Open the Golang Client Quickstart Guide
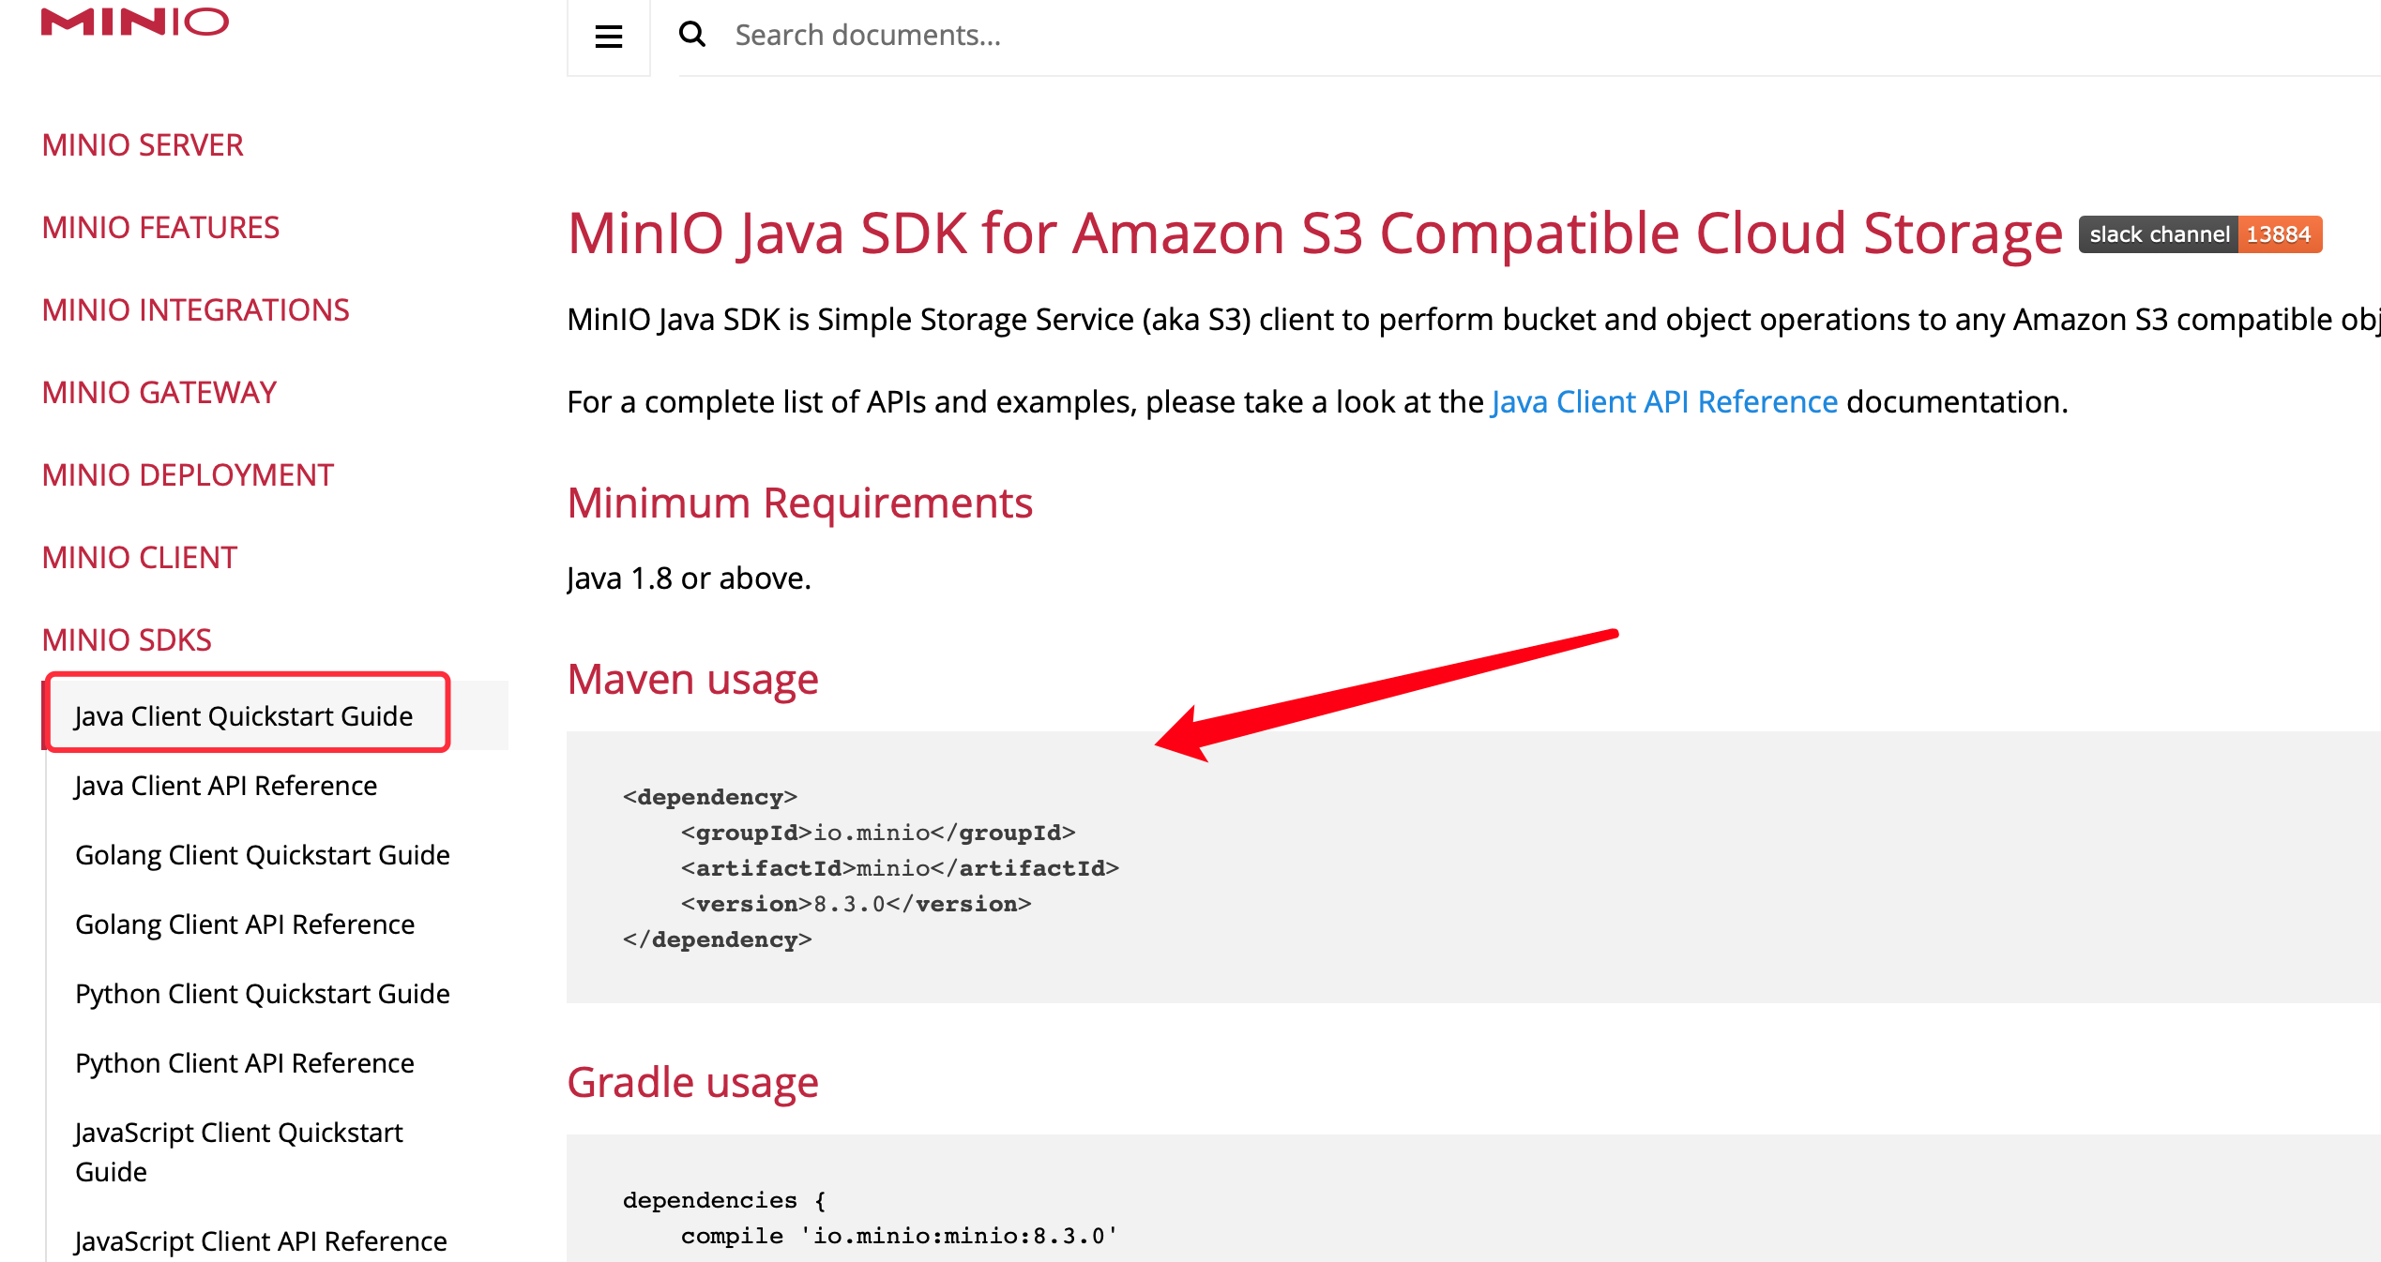 [x=263, y=854]
